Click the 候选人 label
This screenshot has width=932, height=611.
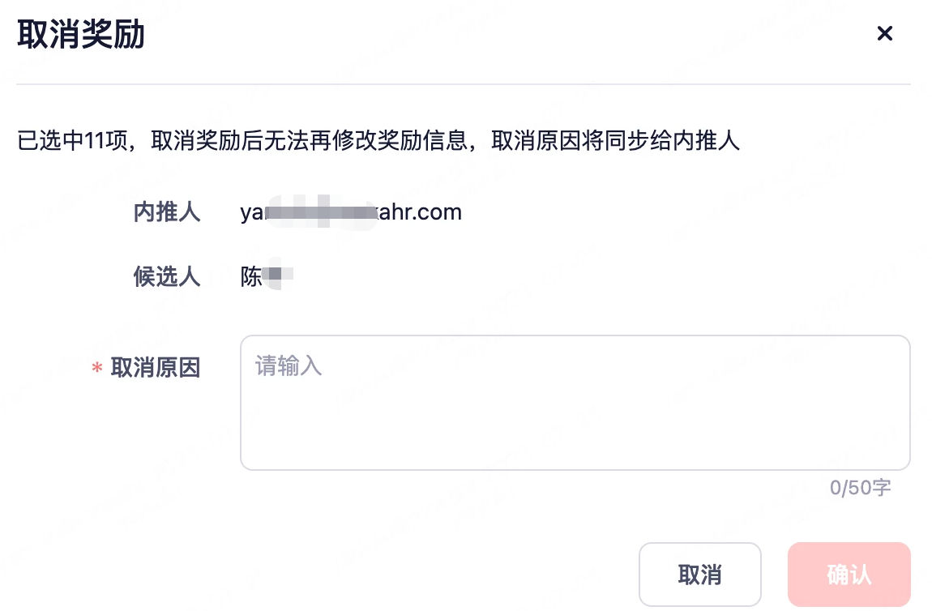(x=166, y=276)
